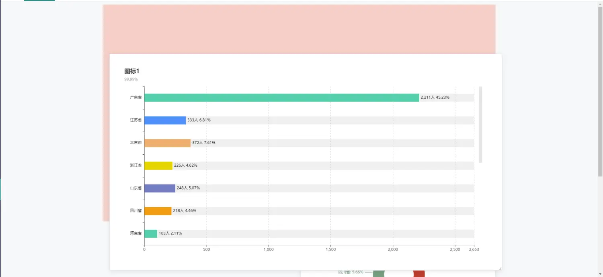Click the page scrollbar down arrow
Screen dimensions: 603x277
[600, 275]
